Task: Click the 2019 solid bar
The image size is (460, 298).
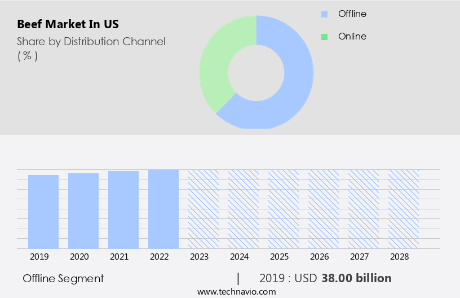Action: (43, 212)
